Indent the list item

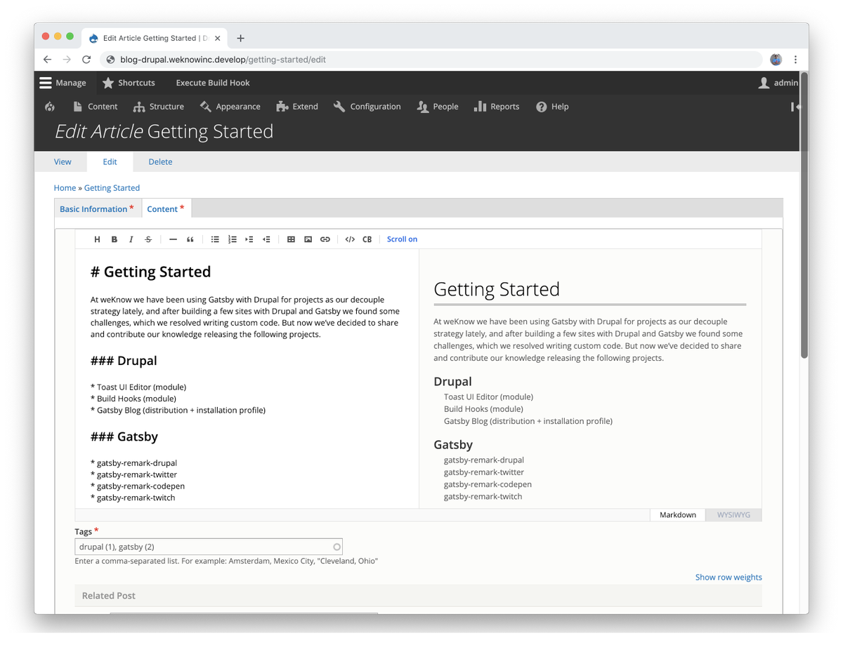249,239
